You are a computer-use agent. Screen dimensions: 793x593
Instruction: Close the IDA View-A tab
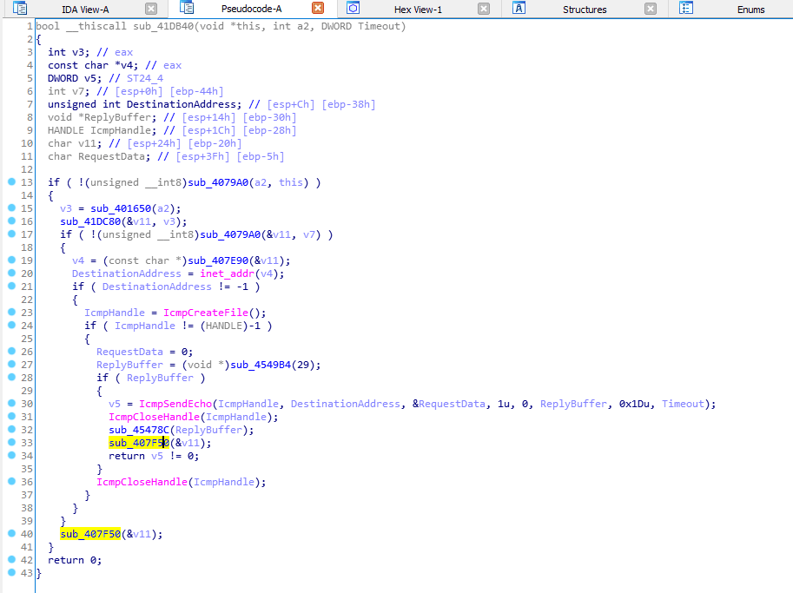click(151, 9)
